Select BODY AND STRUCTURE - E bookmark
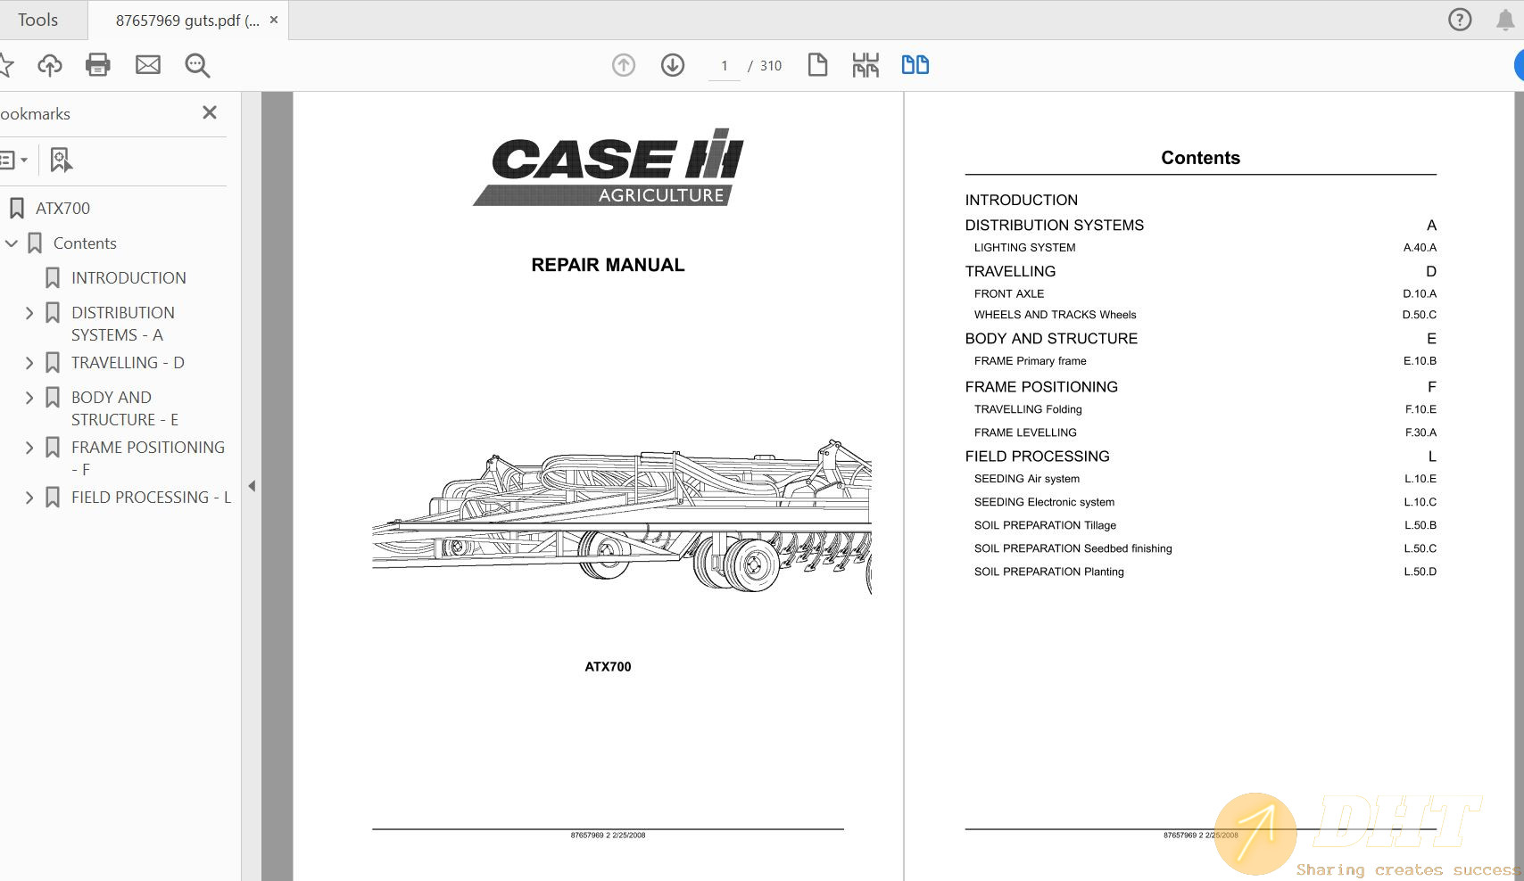The height and width of the screenshot is (881, 1524). [x=125, y=408]
